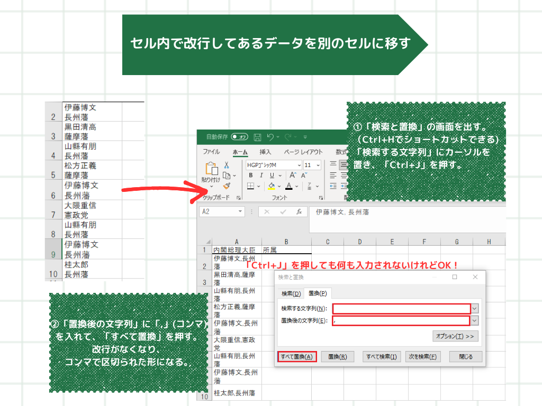This screenshot has width=542, height=406.
Task: Expand the 検索する文字列 history dropdown
Action: (x=474, y=309)
